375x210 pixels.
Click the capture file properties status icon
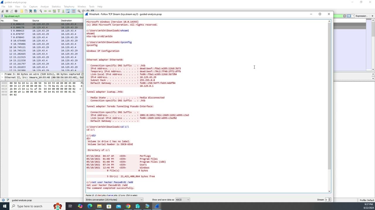point(8,200)
